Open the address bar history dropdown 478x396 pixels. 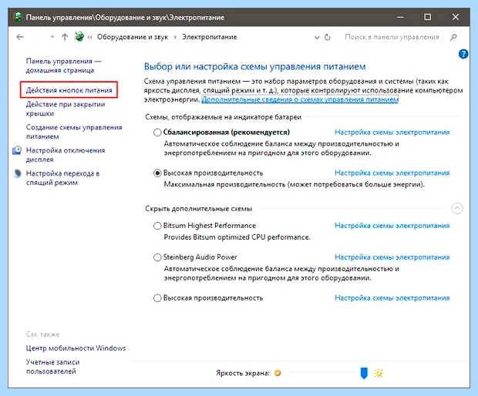tap(317, 38)
